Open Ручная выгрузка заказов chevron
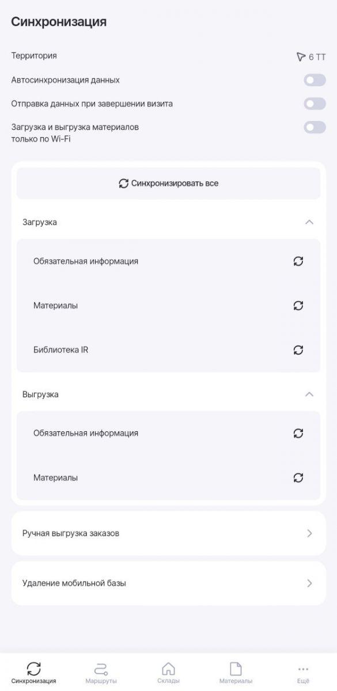337x691 pixels. pos(309,533)
